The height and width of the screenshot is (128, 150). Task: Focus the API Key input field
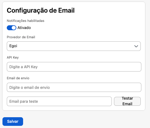(x=74, y=67)
